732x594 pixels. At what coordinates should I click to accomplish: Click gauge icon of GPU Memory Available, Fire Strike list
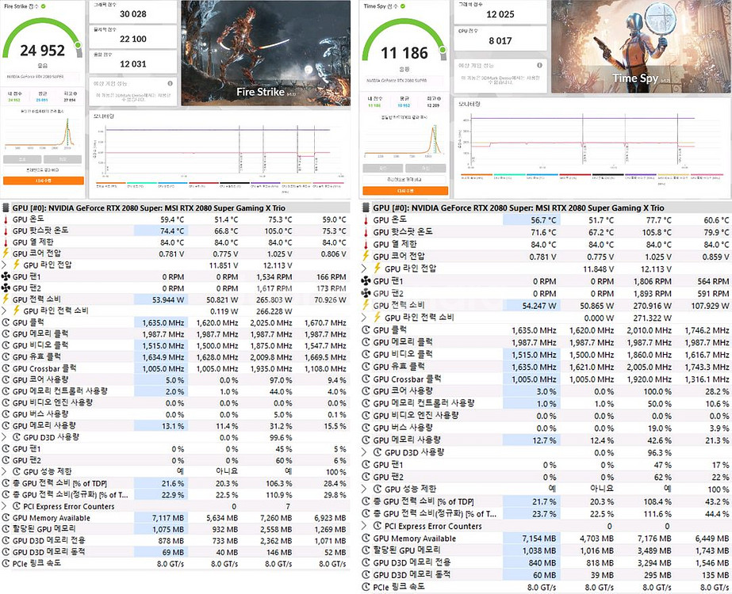tap(6, 517)
